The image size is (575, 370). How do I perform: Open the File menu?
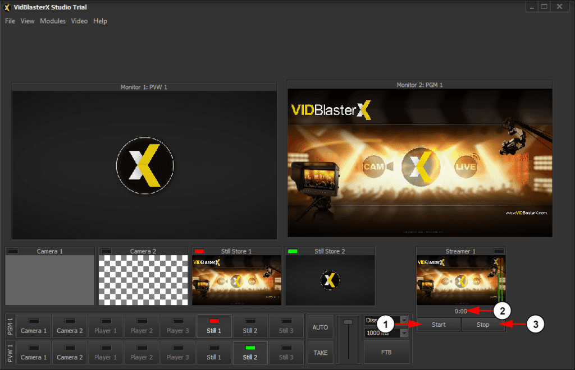[x=10, y=21]
